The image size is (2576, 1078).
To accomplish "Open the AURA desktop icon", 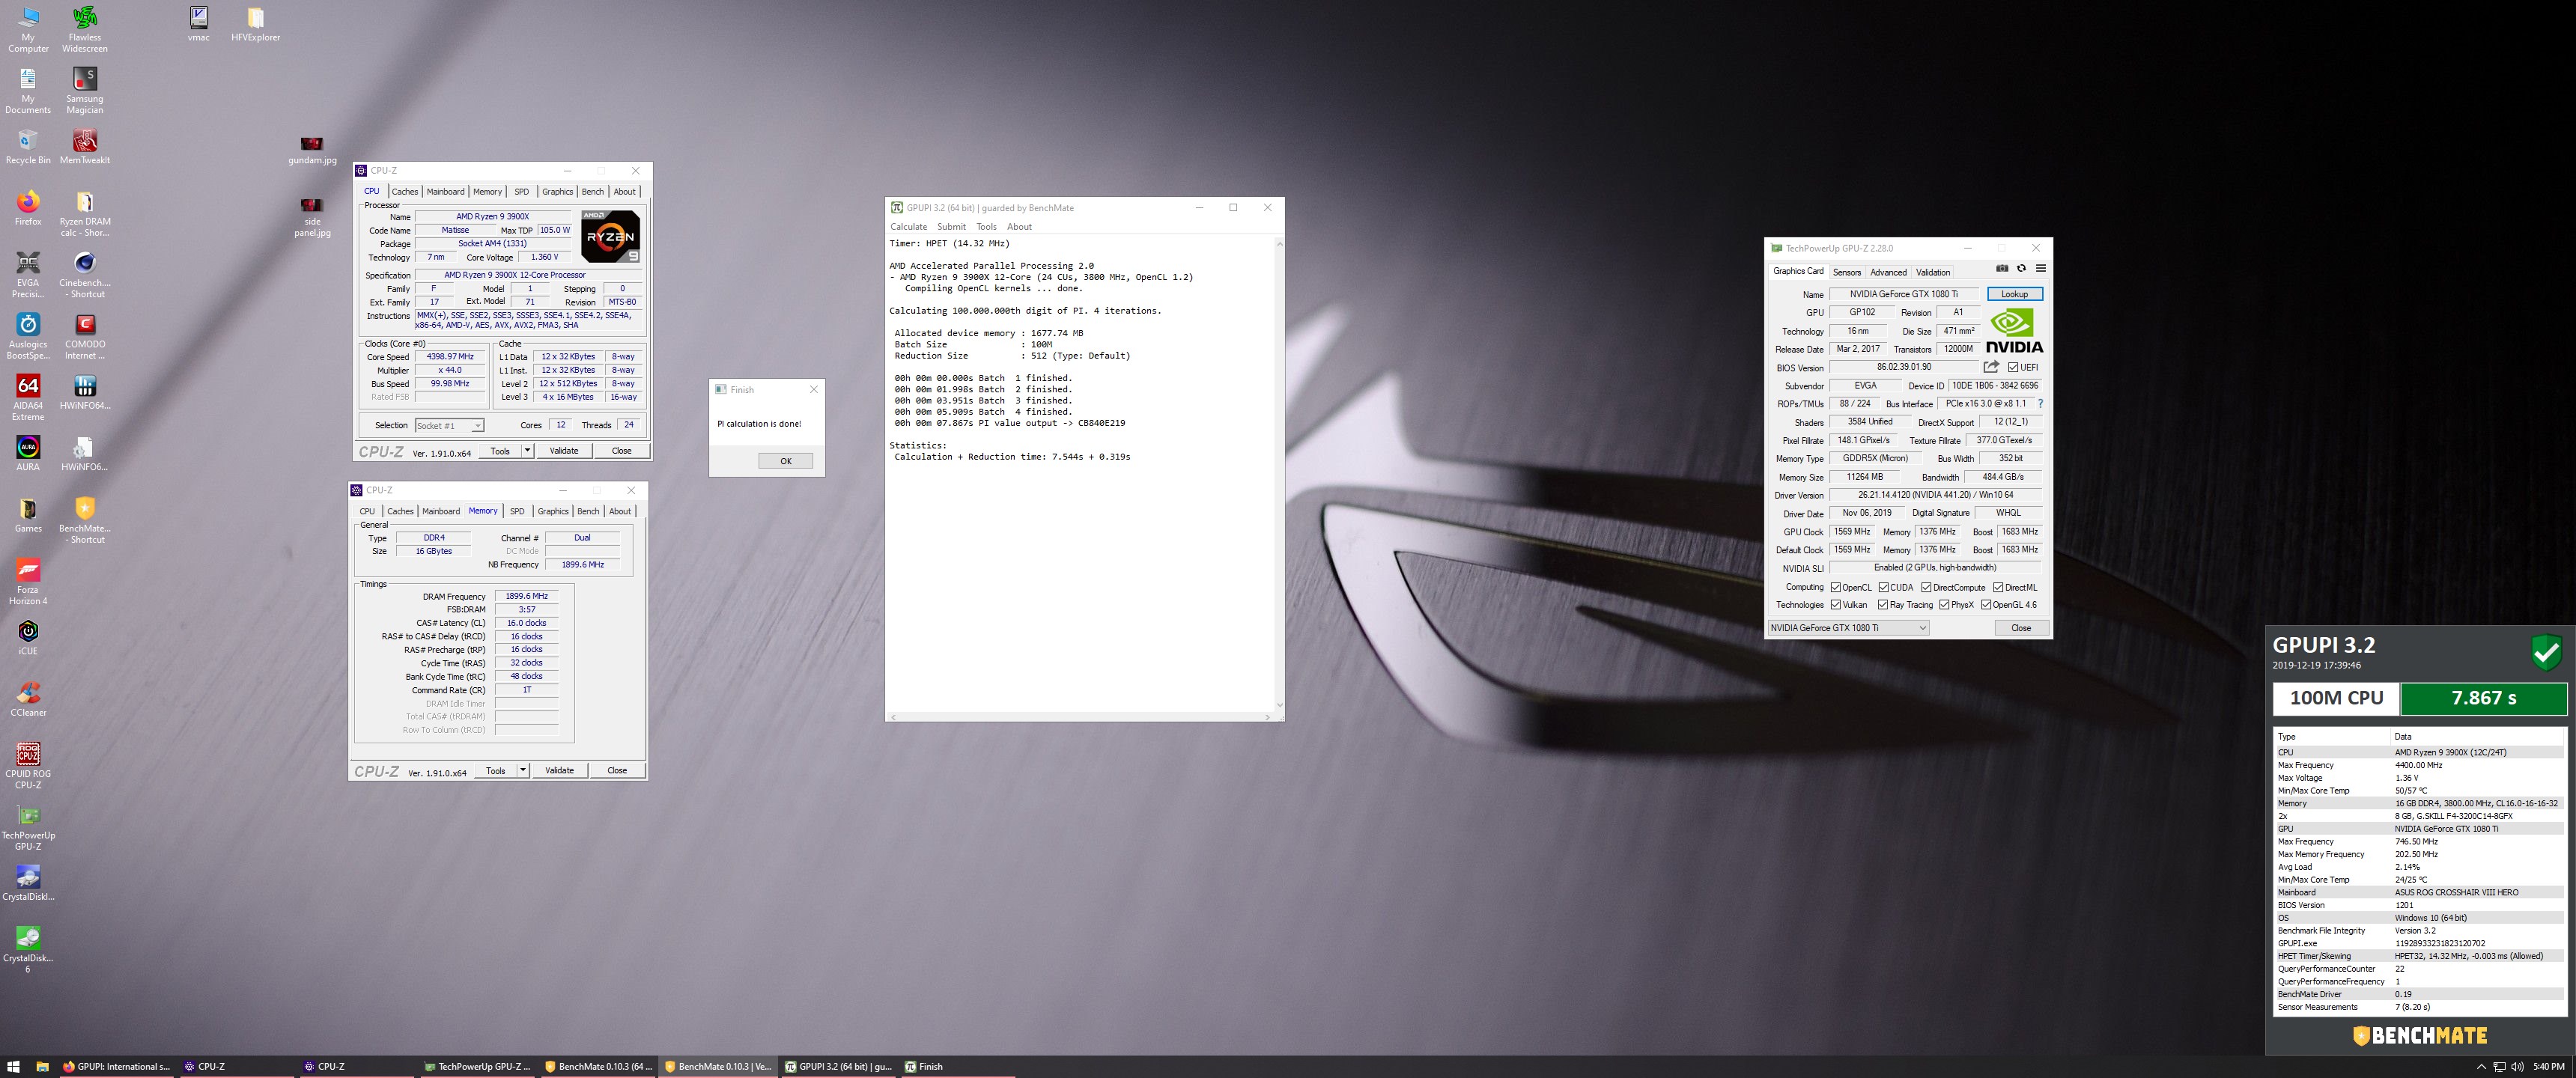I will [28, 454].
